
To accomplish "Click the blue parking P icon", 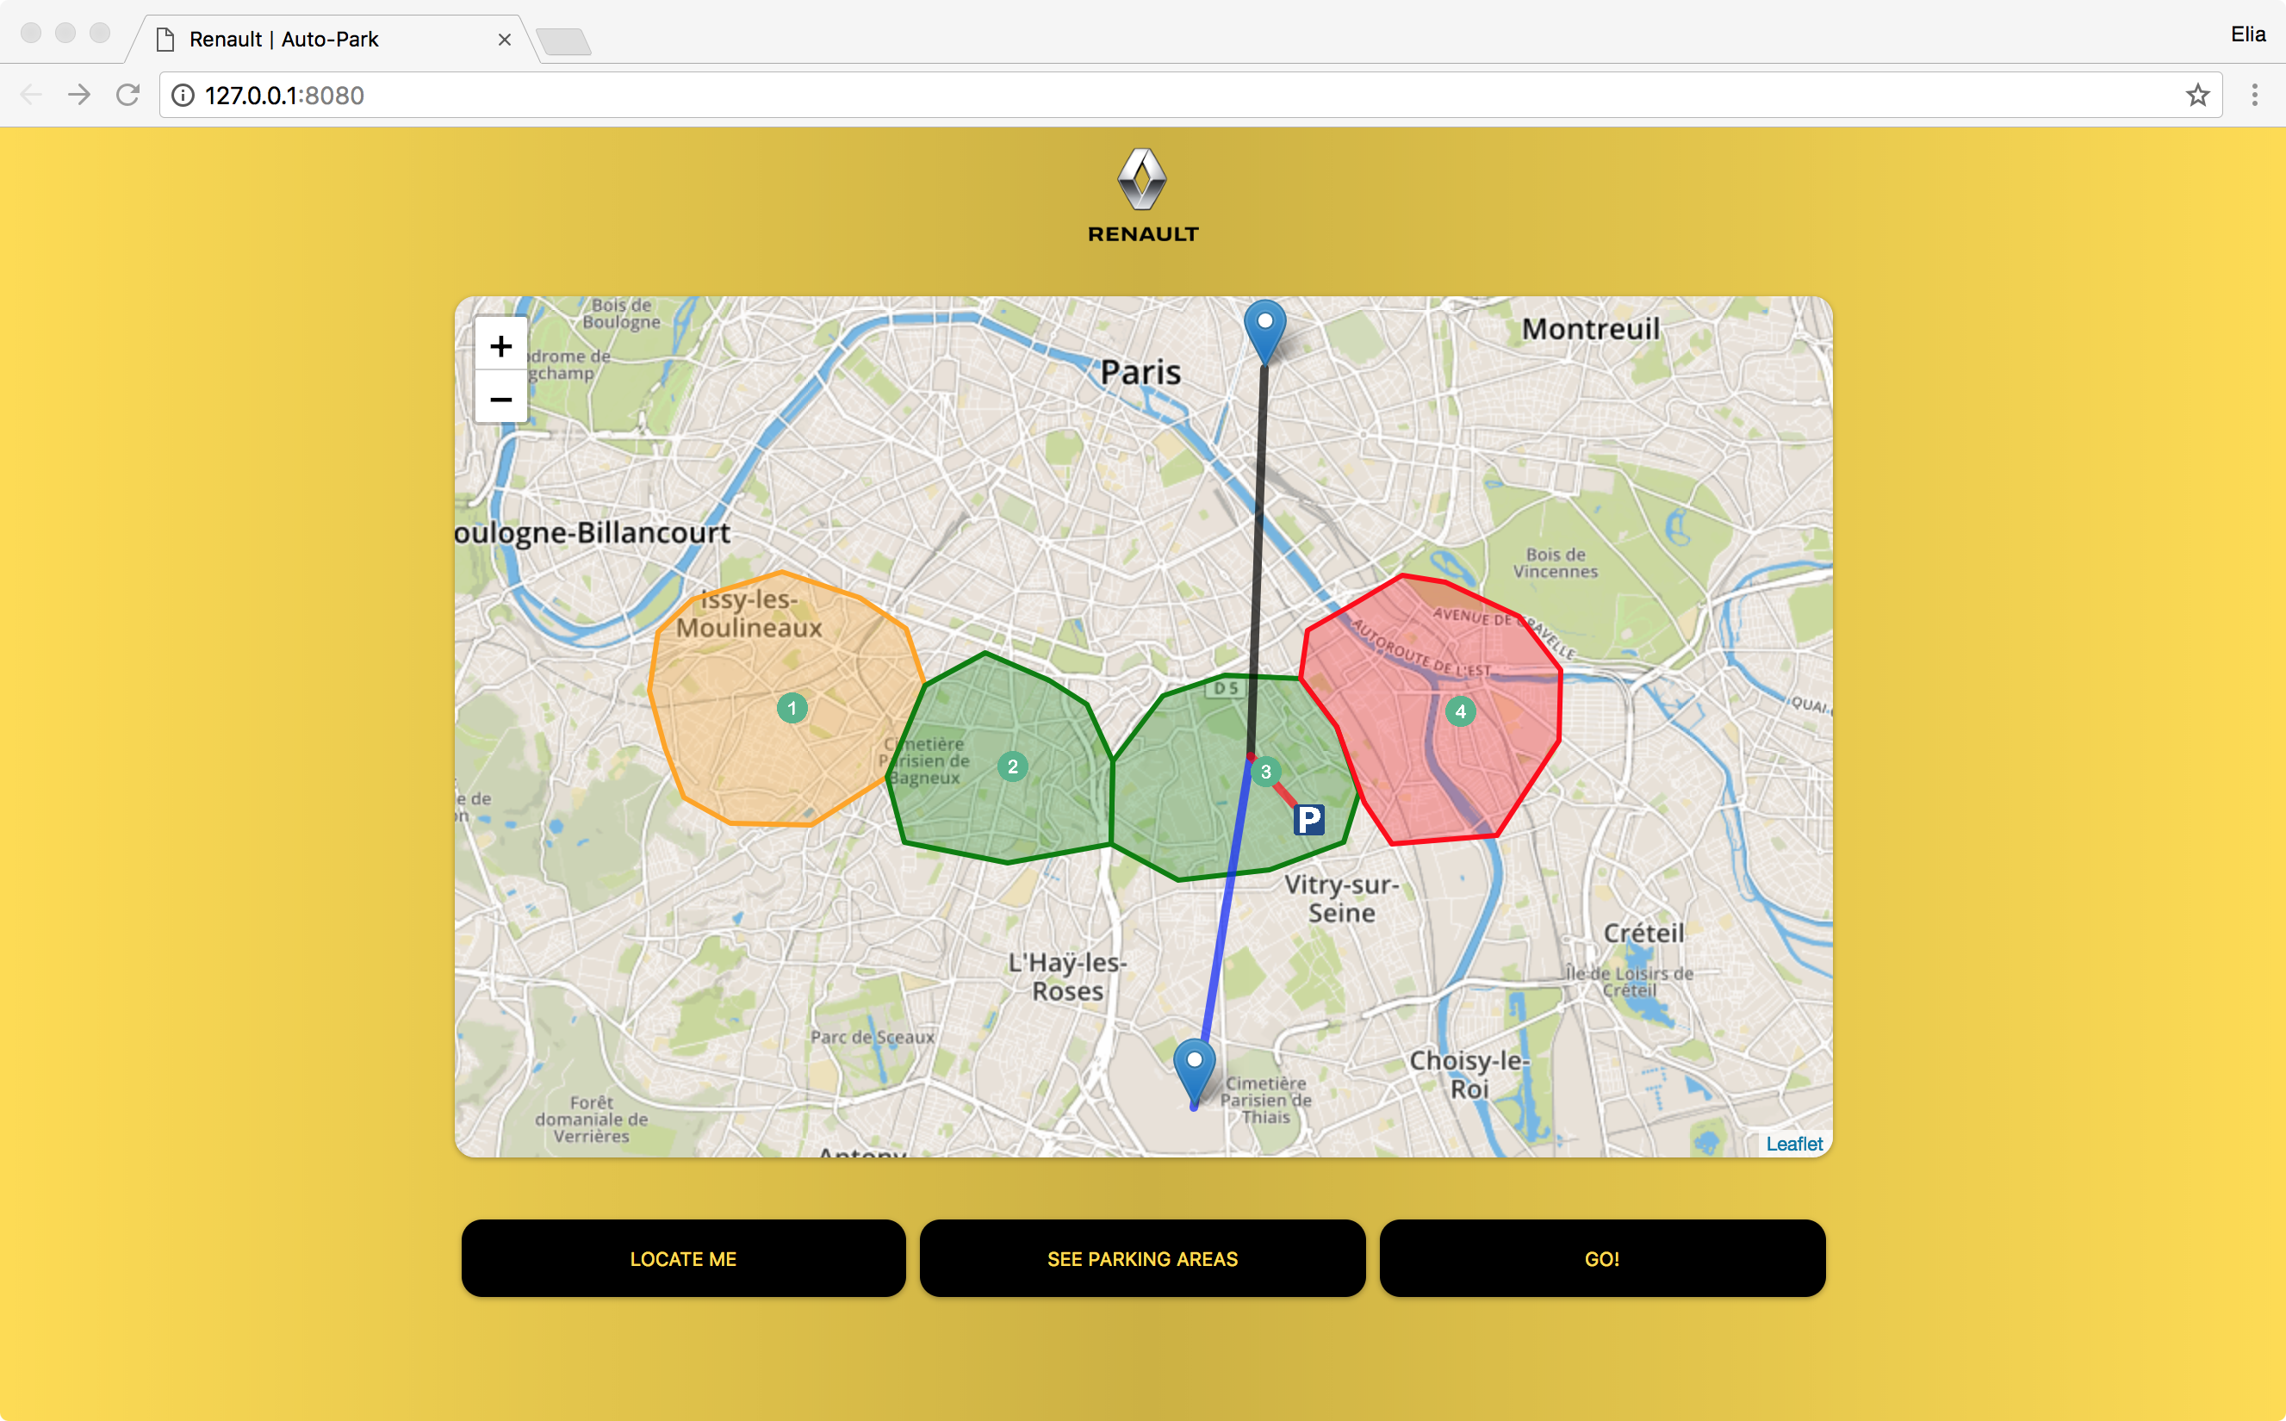I will (1308, 820).
